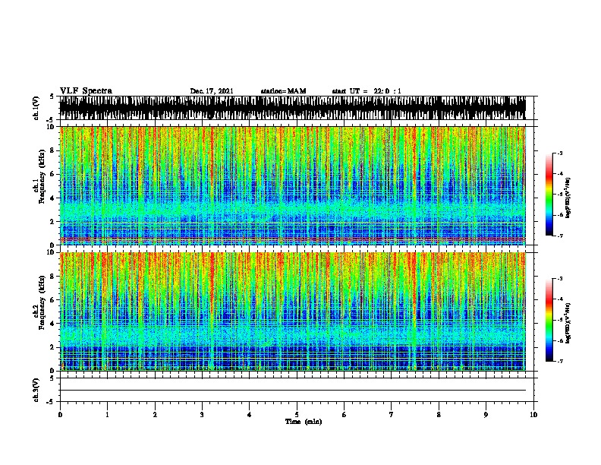Viewport: 601px width, 465px height.
Task: Click time axis tick label "5"
Action: coord(297,415)
